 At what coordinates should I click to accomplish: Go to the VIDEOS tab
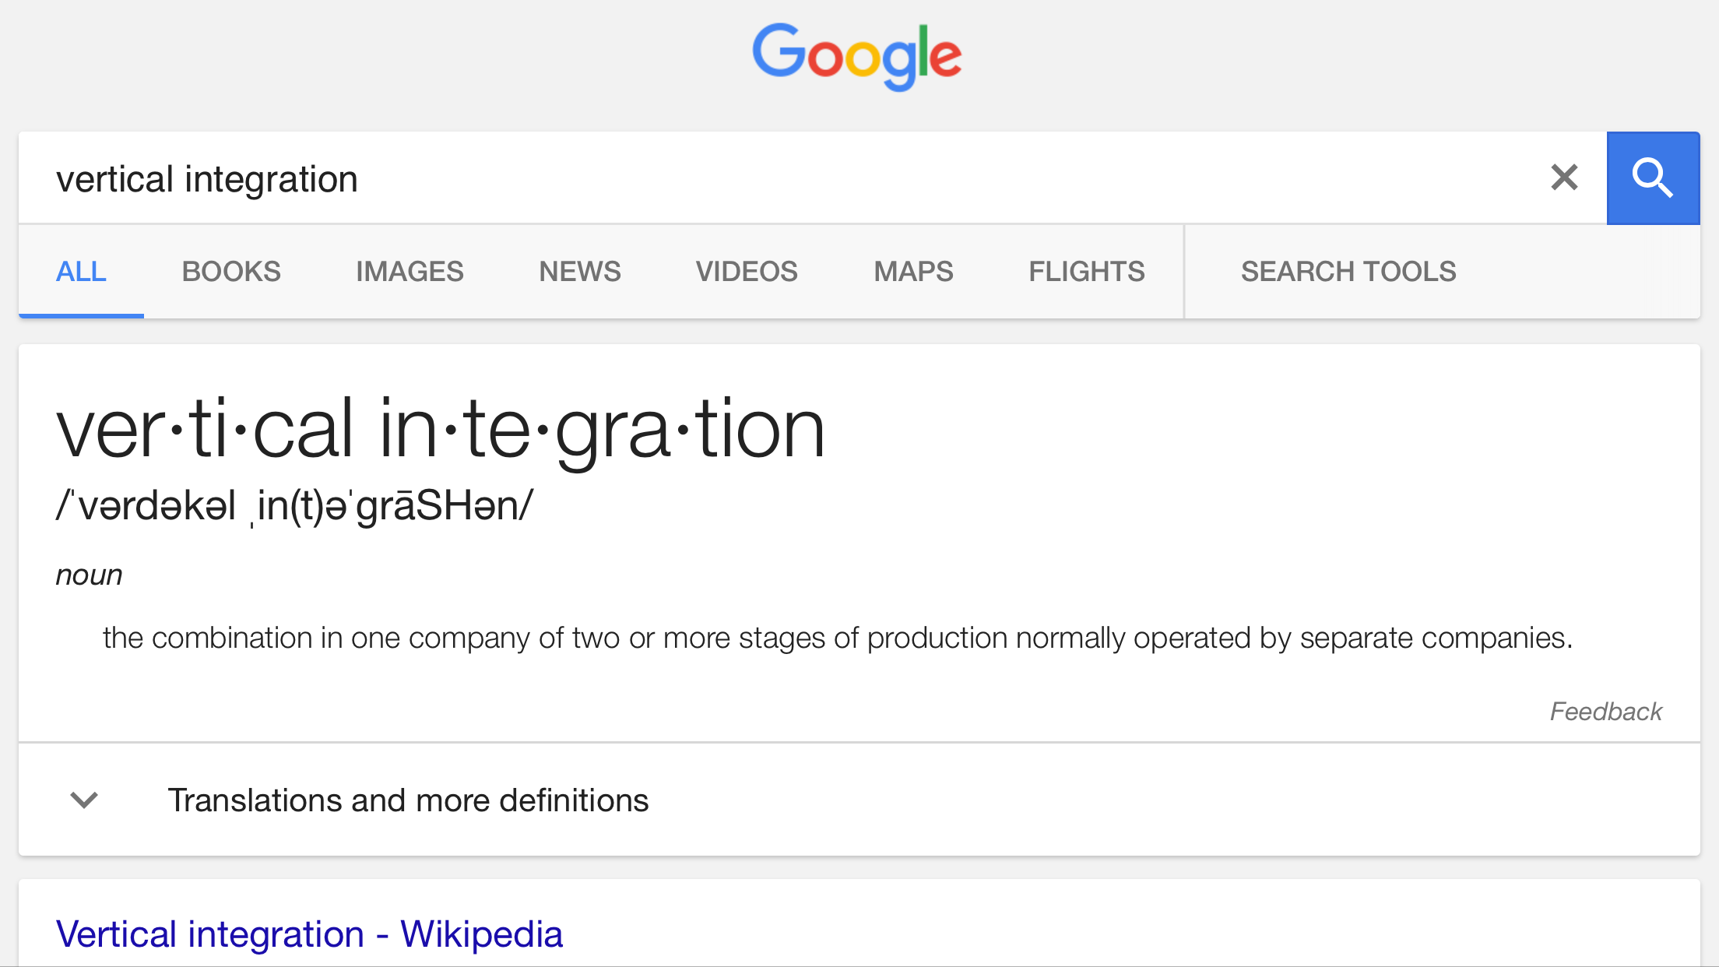click(747, 272)
